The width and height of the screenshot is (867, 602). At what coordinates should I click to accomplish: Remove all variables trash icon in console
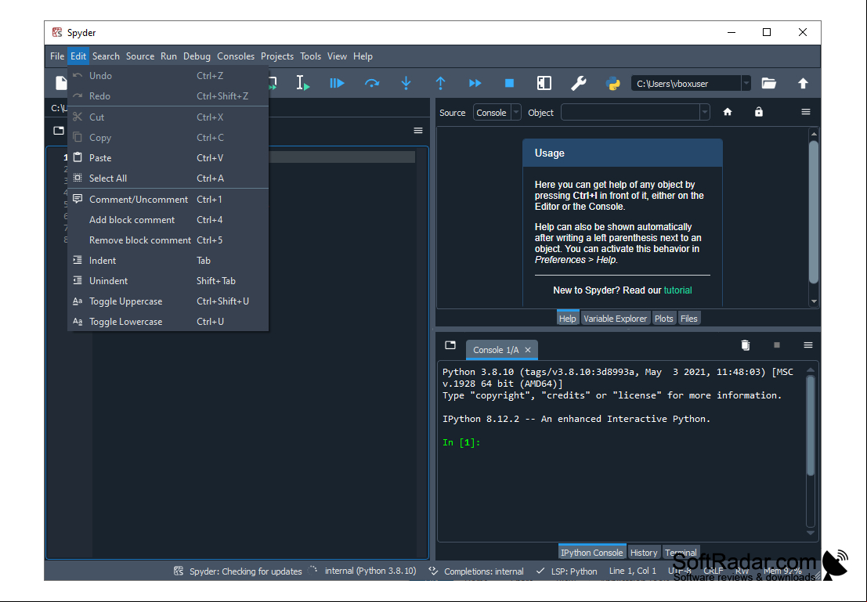click(x=746, y=345)
